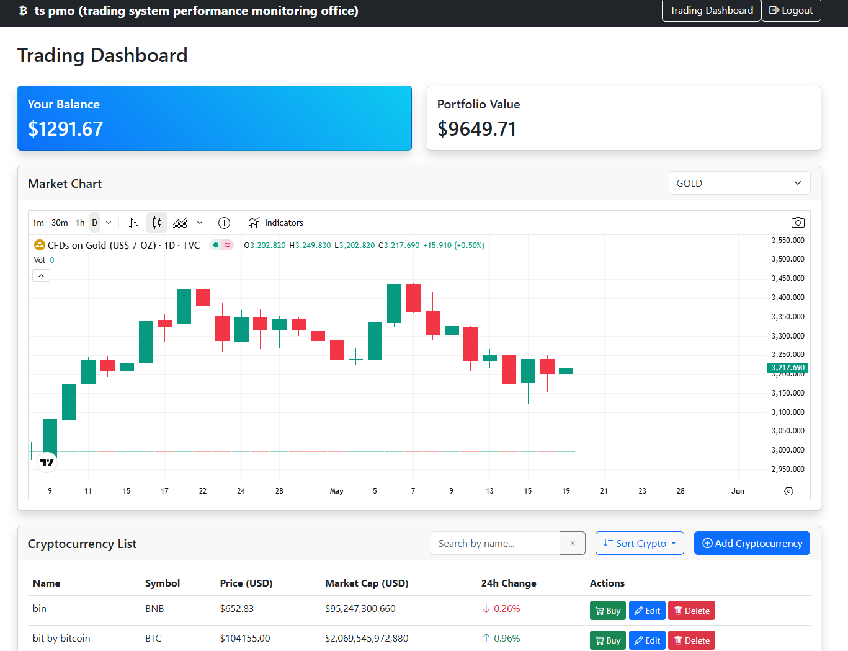Open the GOLD market selector dropdown
The height and width of the screenshot is (651, 848).
[x=739, y=183]
